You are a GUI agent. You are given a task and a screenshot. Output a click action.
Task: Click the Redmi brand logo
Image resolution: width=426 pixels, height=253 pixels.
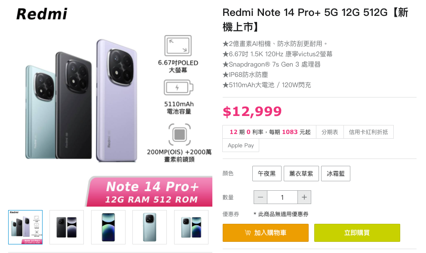pos(42,14)
